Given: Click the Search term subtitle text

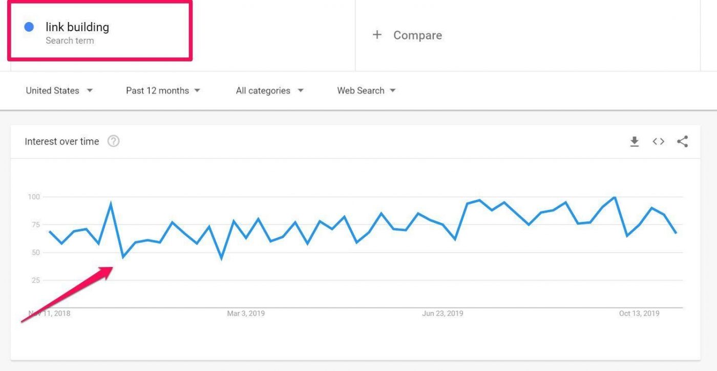Looking at the screenshot, I should tap(70, 40).
